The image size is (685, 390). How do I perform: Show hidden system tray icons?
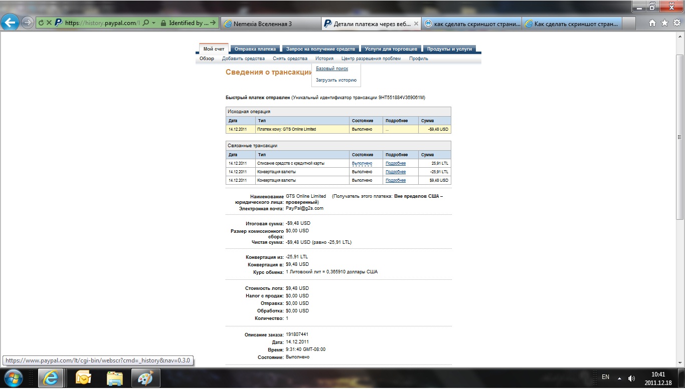pyautogui.click(x=619, y=378)
